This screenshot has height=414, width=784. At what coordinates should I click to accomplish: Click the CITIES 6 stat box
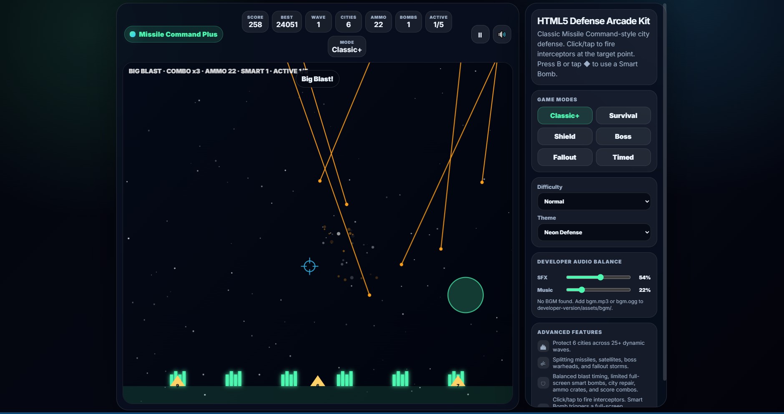coord(349,22)
